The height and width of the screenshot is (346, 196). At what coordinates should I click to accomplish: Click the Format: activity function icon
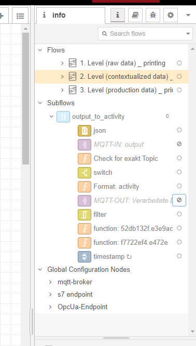tap(85, 187)
